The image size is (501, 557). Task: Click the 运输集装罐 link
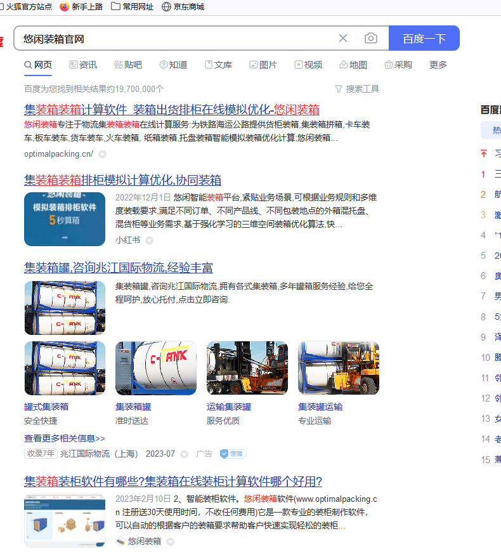click(x=229, y=407)
